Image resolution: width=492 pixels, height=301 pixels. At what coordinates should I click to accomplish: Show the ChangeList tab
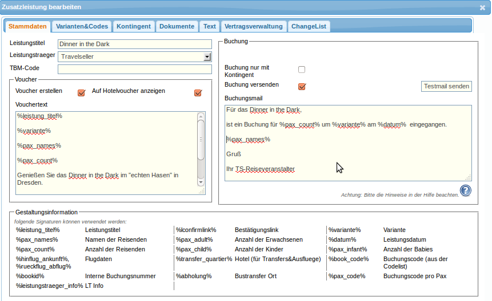(x=309, y=26)
